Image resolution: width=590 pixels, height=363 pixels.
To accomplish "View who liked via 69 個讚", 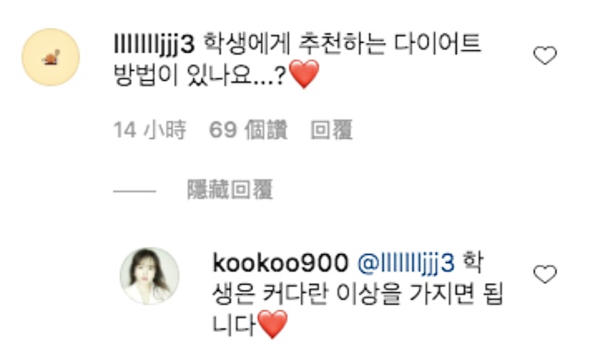I will pos(248,130).
